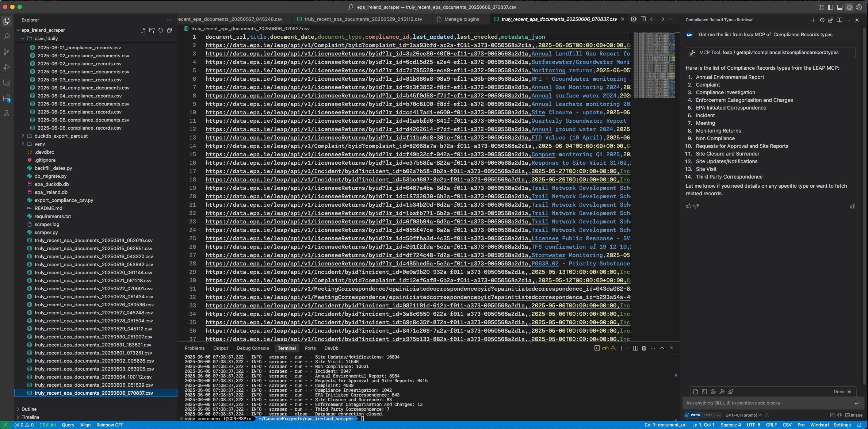The image size is (868, 429).
Task: Click the thumbs down feedback icon
Action: pyautogui.click(x=696, y=206)
